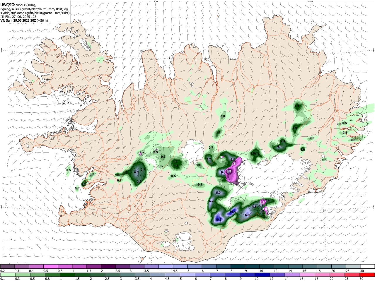Select the white 3.8 snowfall value
The height and width of the screenshot is (281, 375).
point(229,171)
